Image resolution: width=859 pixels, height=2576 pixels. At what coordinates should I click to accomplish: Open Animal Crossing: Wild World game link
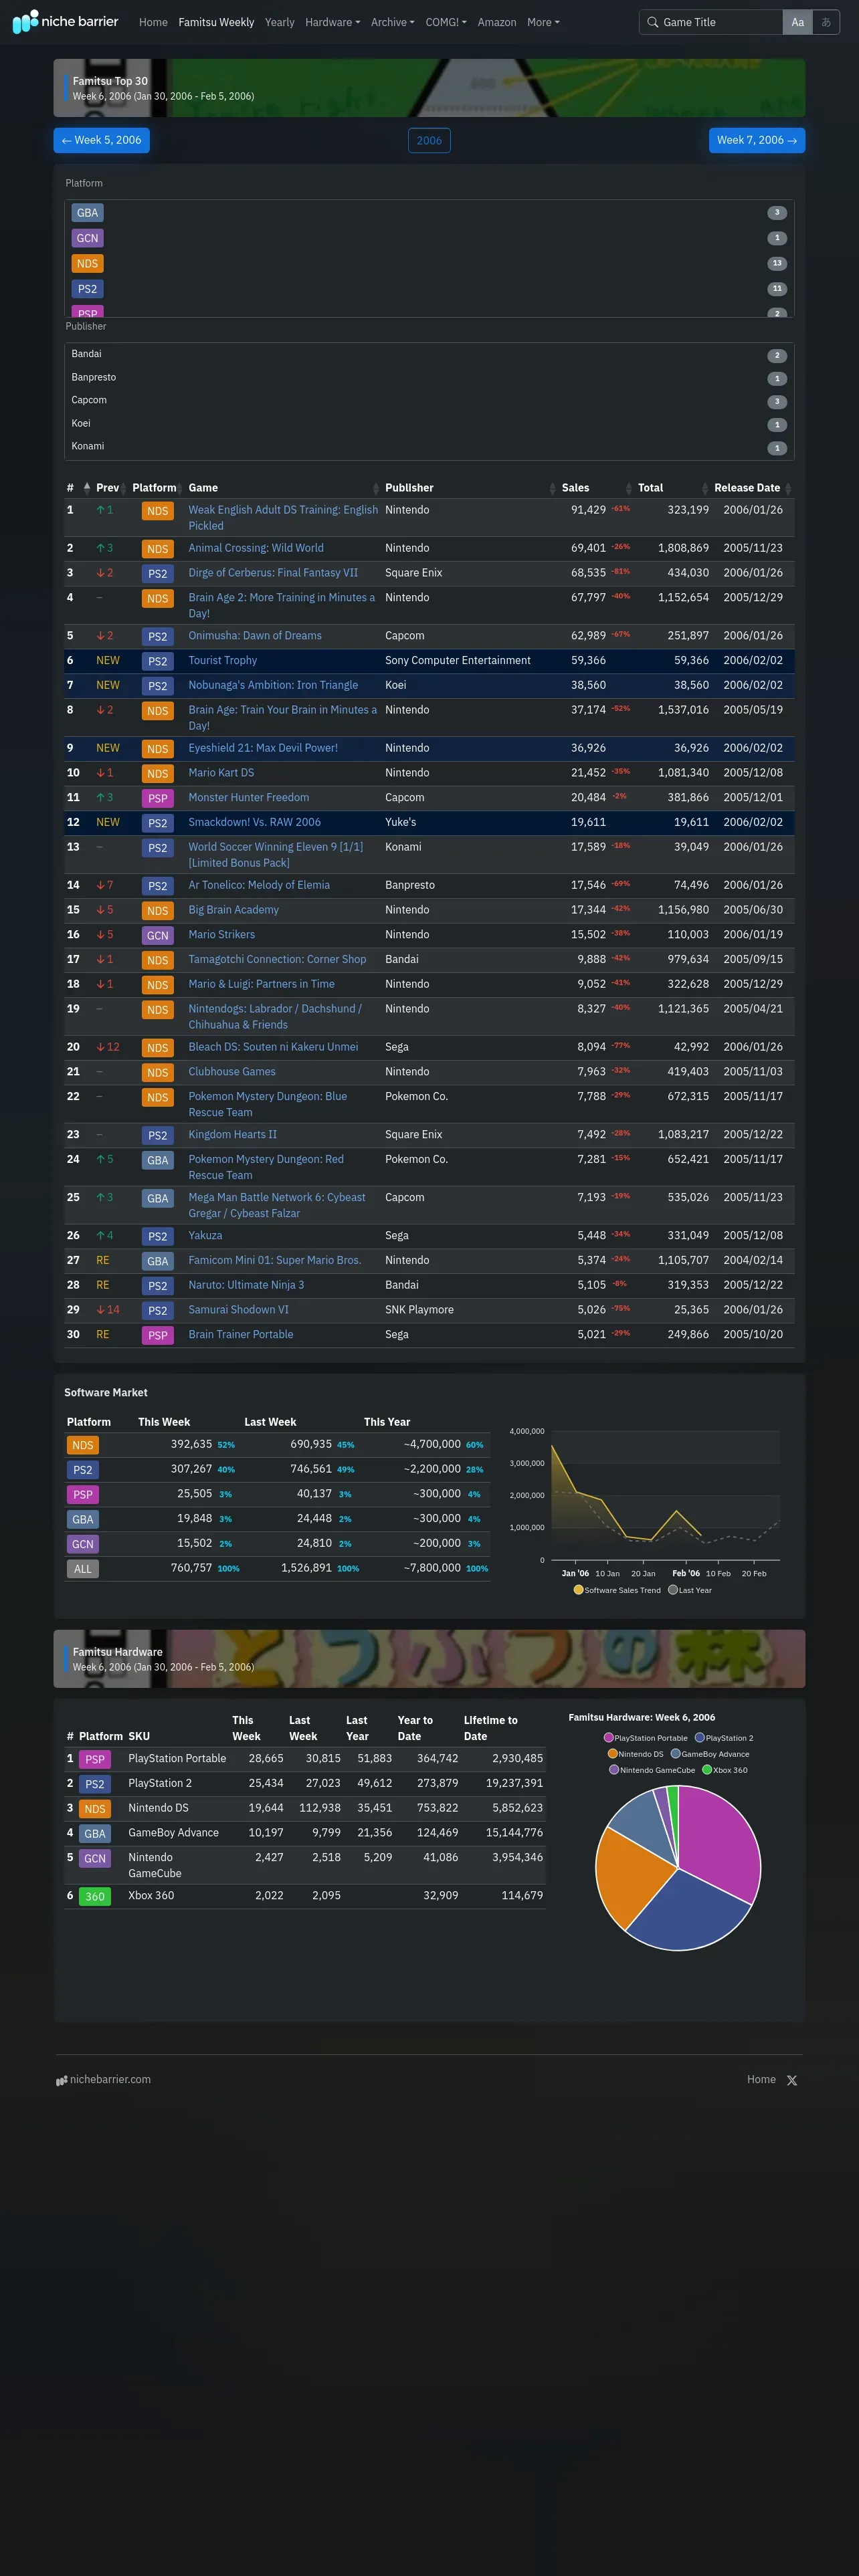[256, 548]
